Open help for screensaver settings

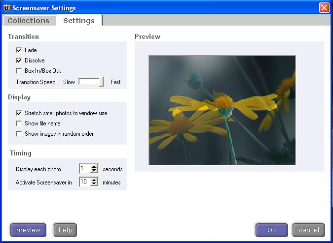click(x=65, y=230)
